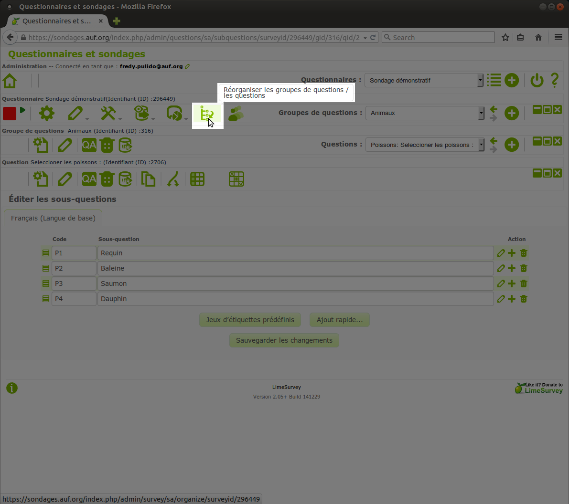Image resolution: width=569 pixels, height=504 pixels.
Task: Save with Sauvegarder les changements button
Action: click(x=284, y=340)
